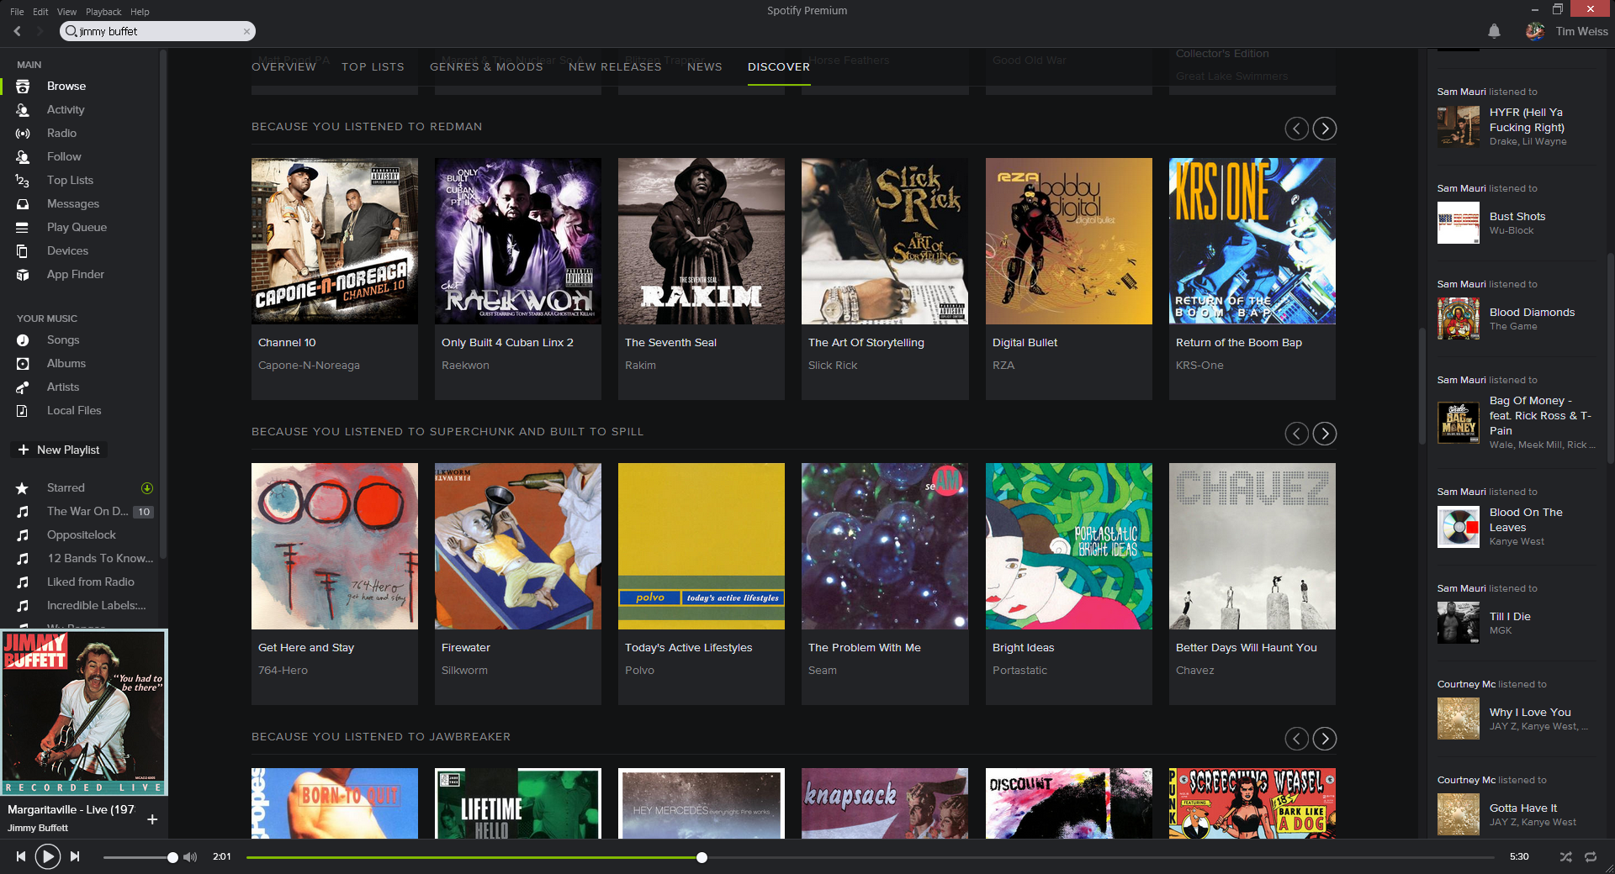This screenshot has width=1615, height=874.
Task: Skip to the next track
Action: 75,856
